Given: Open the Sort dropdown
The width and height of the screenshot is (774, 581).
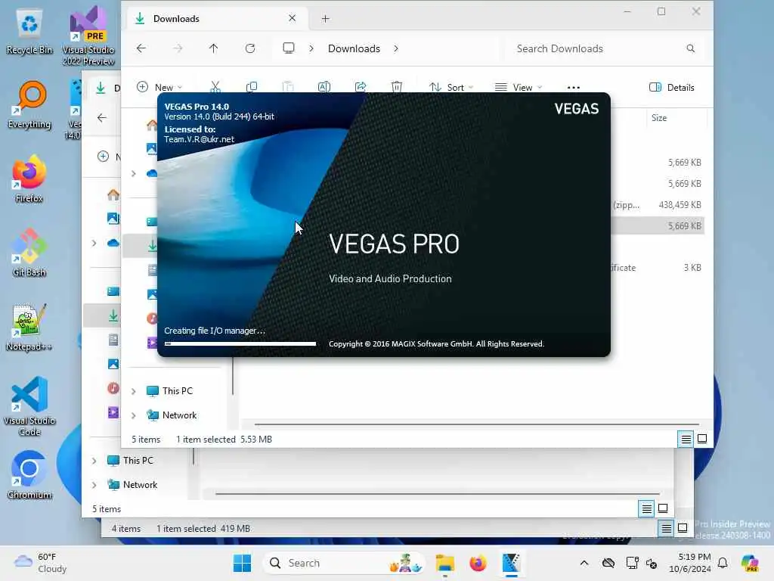Looking at the screenshot, I should [451, 88].
